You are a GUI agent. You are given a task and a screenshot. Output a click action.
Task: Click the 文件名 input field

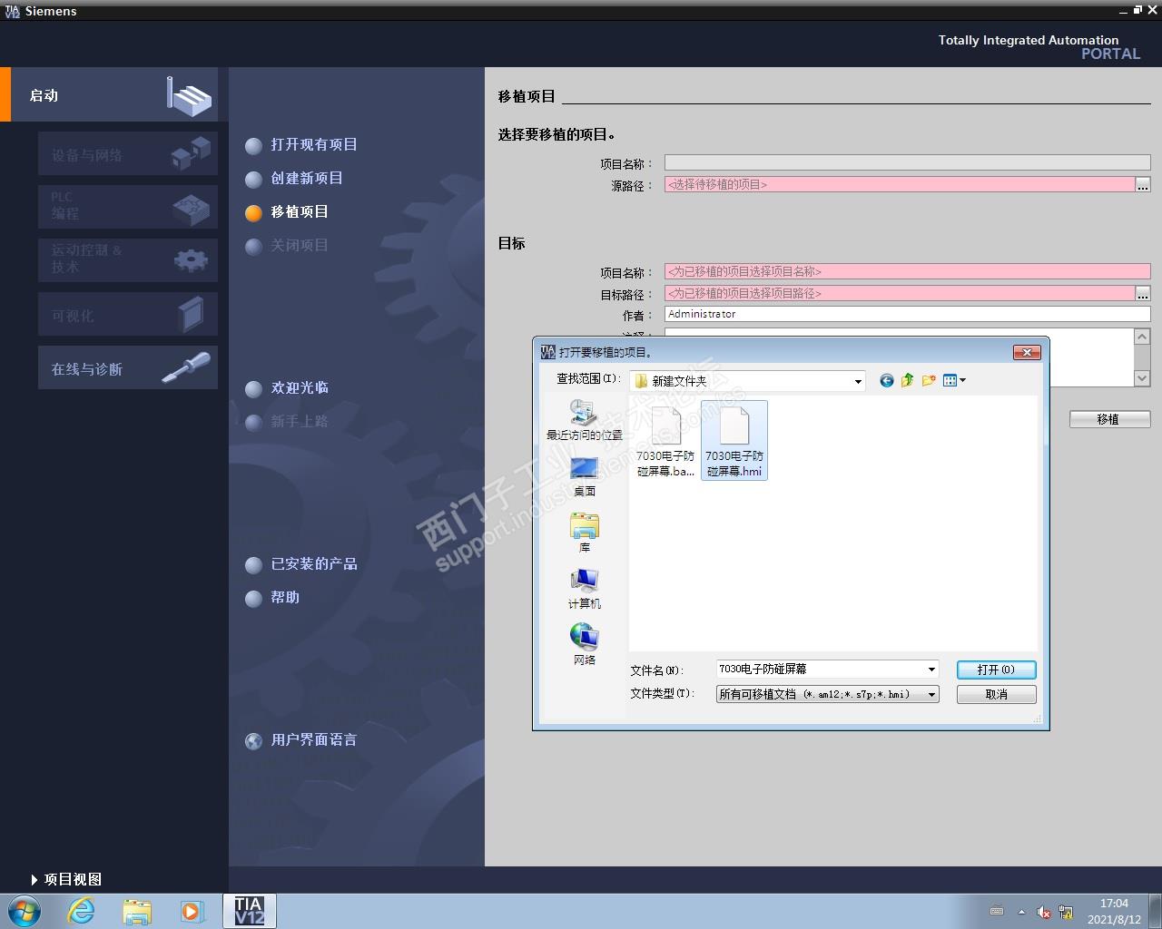(x=821, y=670)
